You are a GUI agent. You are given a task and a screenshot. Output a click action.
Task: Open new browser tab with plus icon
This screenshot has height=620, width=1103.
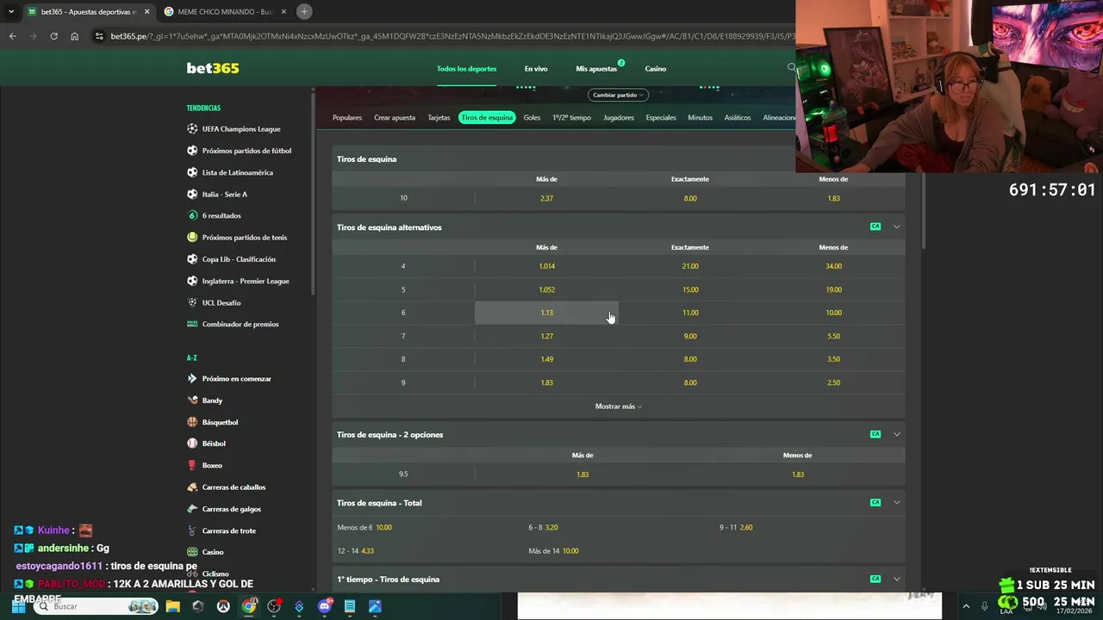(x=304, y=11)
